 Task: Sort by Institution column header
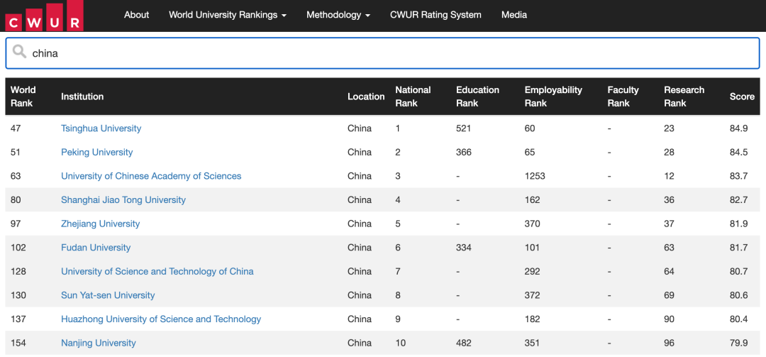pos(82,97)
